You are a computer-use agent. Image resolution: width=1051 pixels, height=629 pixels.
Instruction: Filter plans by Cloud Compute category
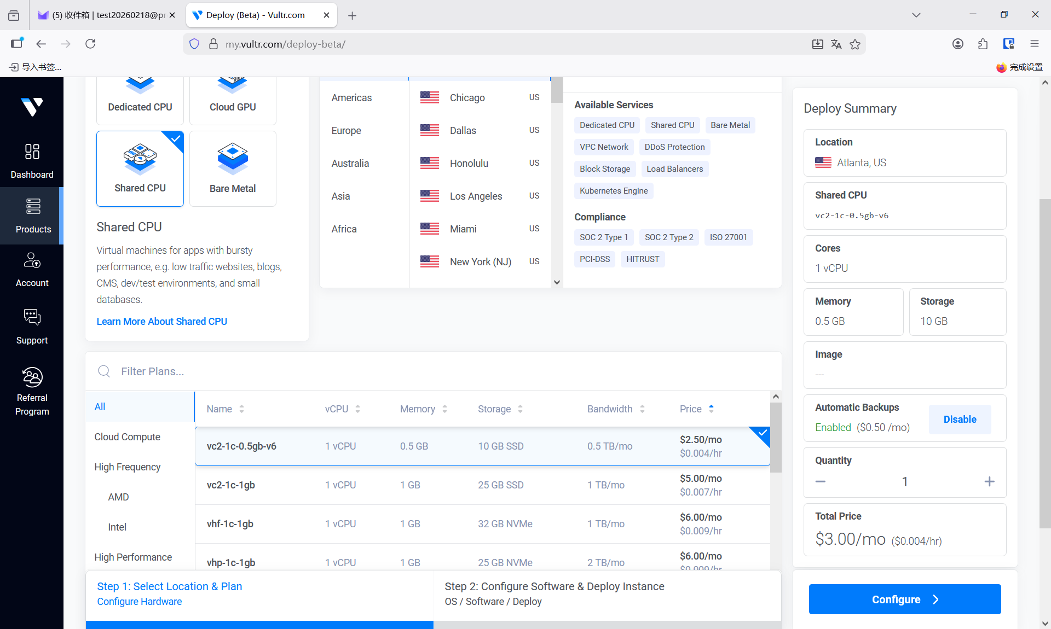coord(127,437)
